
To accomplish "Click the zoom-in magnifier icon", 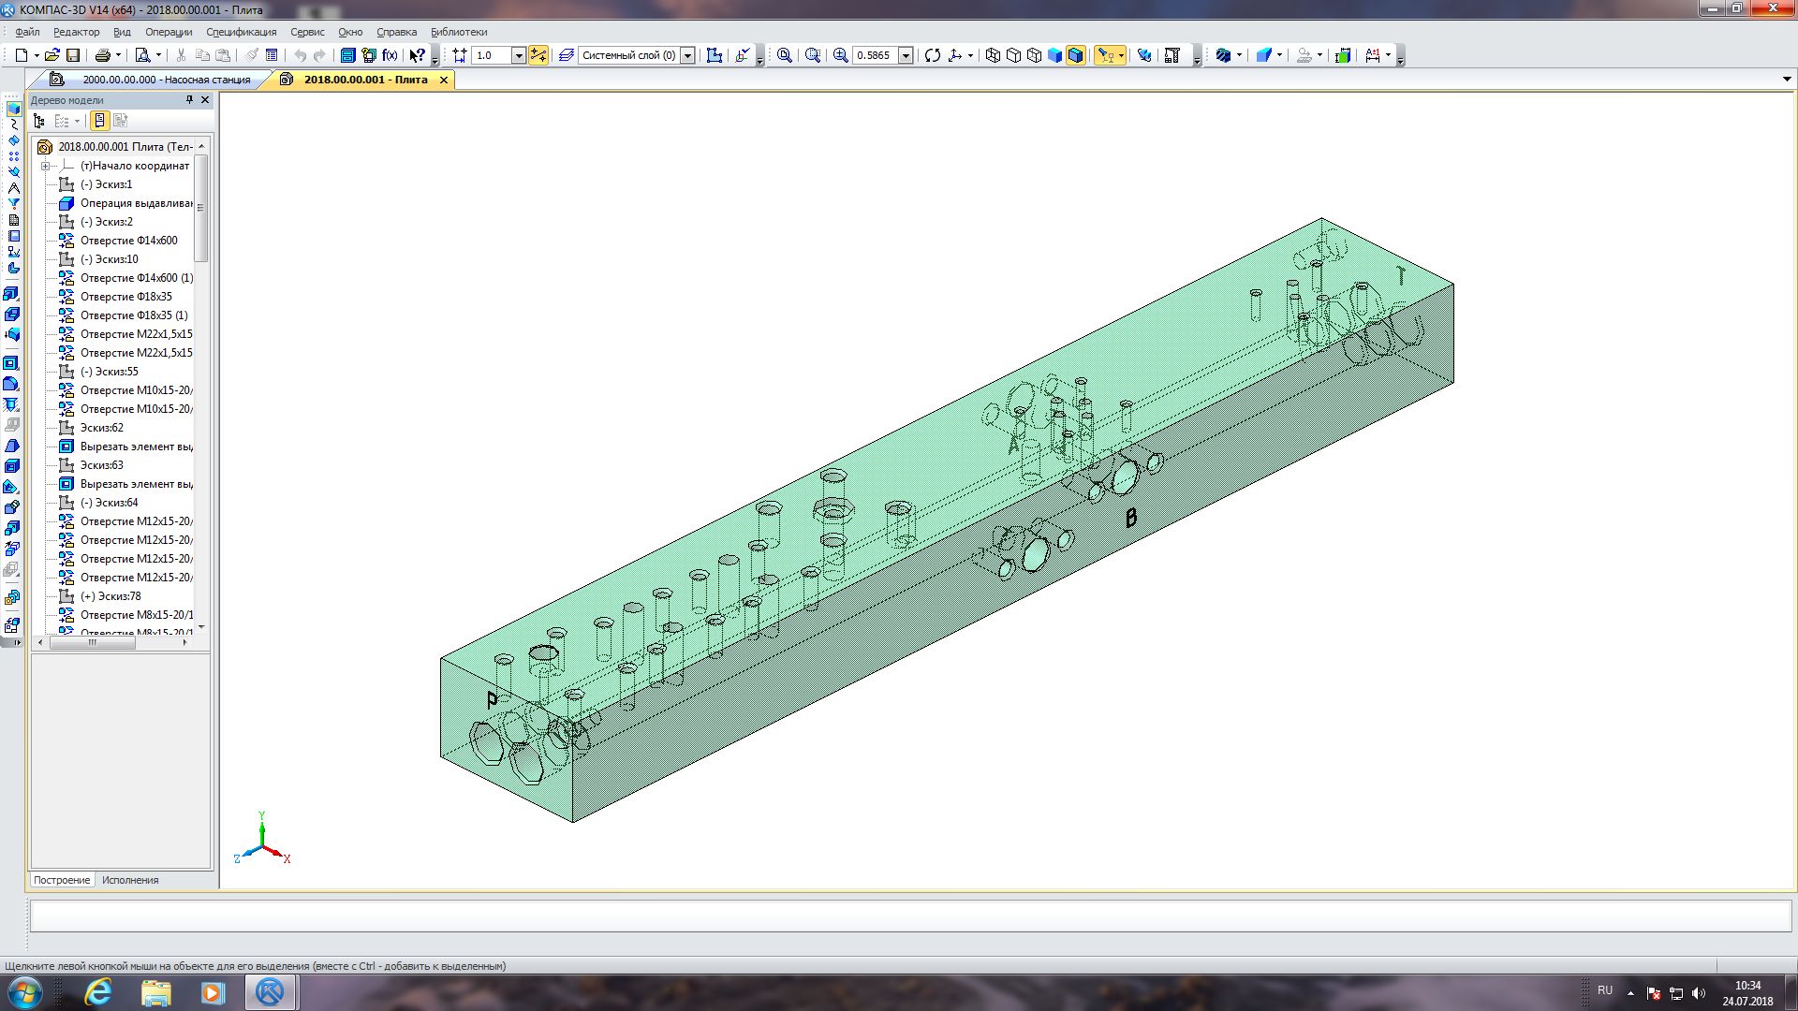I will [x=840, y=55].
